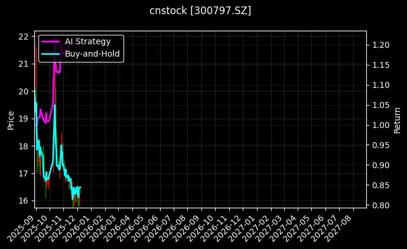Image resolution: width=407 pixels, height=249 pixels.
Task: Click the 1.00 return tick label
Action: pyautogui.click(x=379, y=125)
